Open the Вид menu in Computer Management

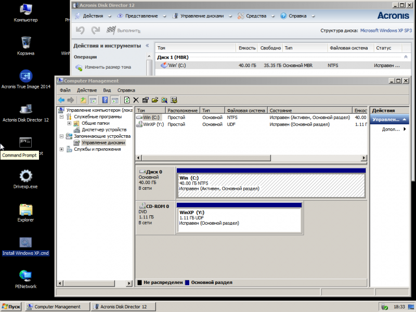[107, 90]
